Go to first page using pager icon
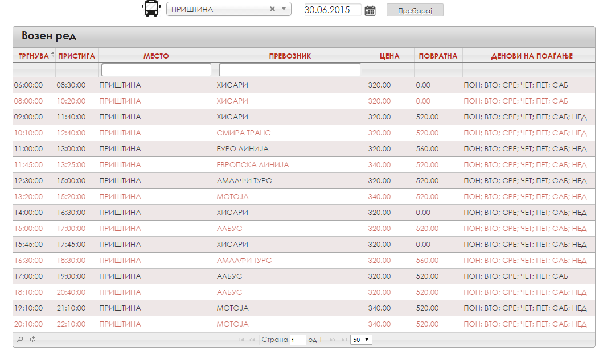Image resolution: width=603 pixels, height=351 pixels. click(x=241, y=340)
